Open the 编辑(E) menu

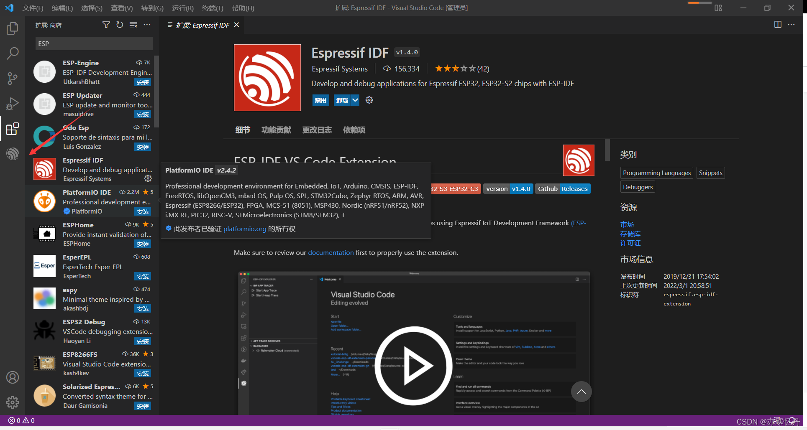click(x=62, y=8)
